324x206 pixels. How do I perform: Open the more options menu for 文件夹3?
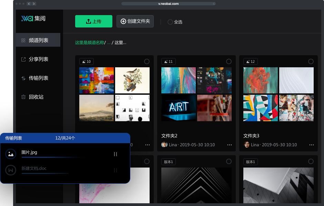(312, 145)
